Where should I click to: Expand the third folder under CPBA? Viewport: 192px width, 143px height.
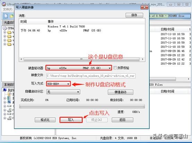(x=5, y=40)
